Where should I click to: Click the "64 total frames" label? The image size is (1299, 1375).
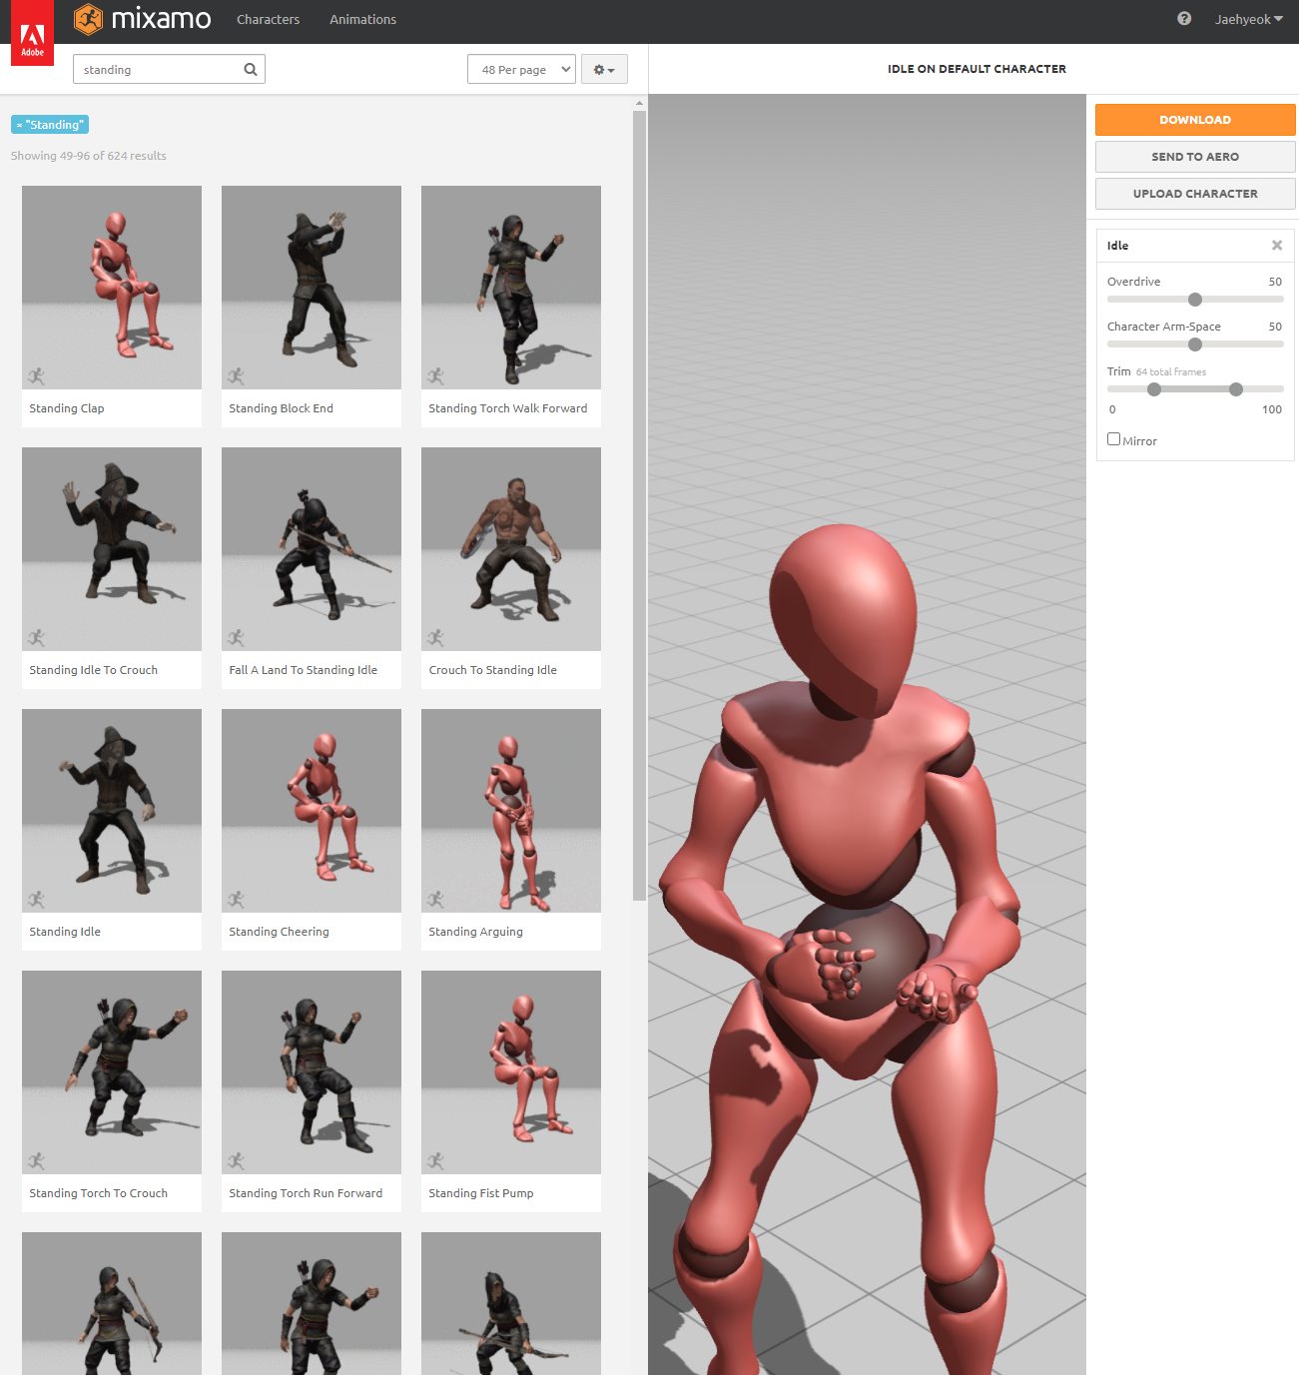tap(1171, 372)
